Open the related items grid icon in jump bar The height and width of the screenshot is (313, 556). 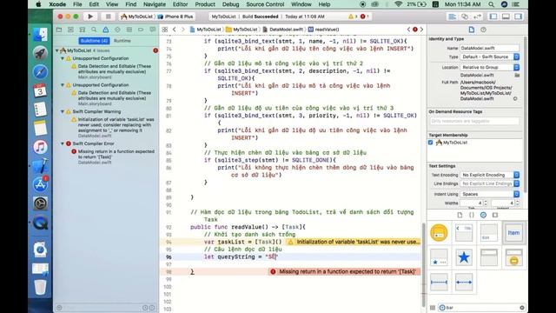(165, 30)
